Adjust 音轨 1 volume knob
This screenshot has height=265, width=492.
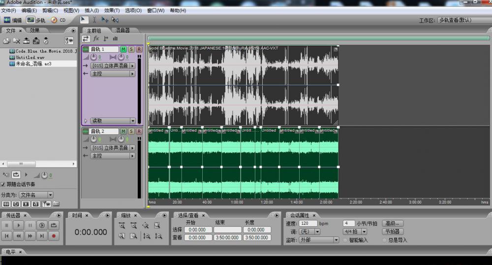[x=93, y=57]
